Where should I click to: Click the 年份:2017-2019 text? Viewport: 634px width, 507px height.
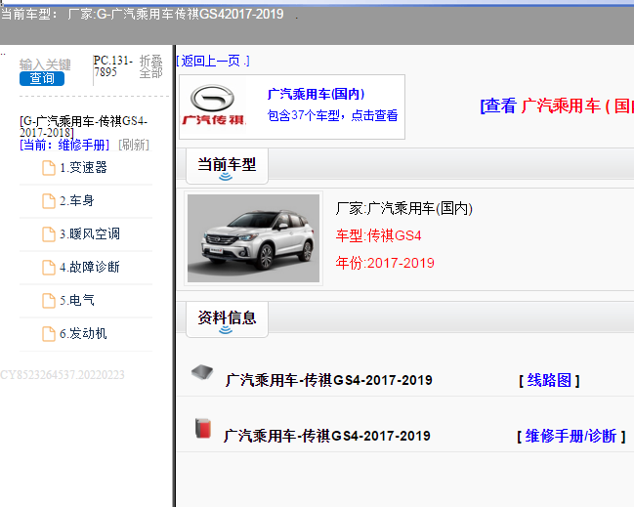pyautogui.click(x=385, y=263)
